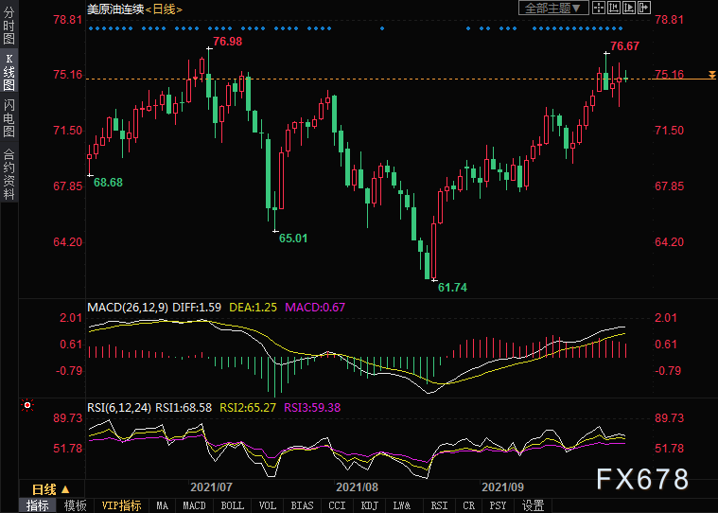Click the shrink chart axis icon

pos(614,8)
